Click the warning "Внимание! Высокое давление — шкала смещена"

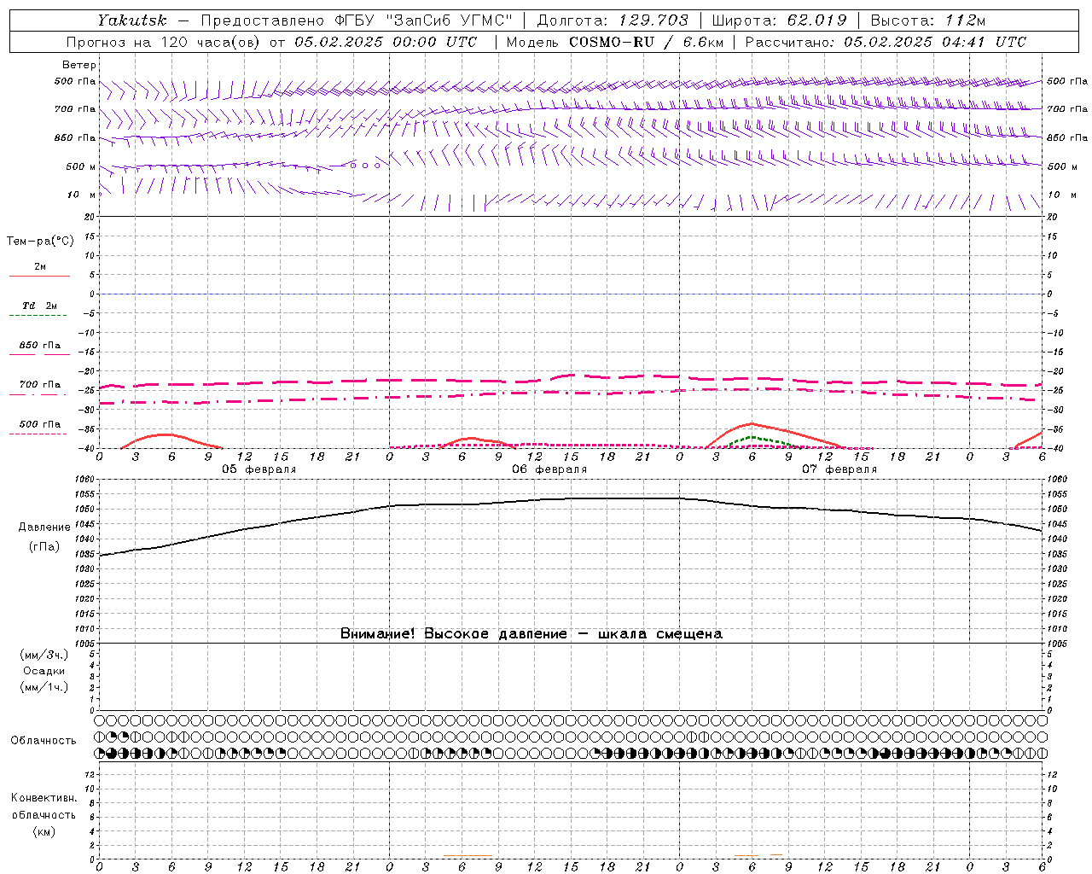tap(531, 634)
